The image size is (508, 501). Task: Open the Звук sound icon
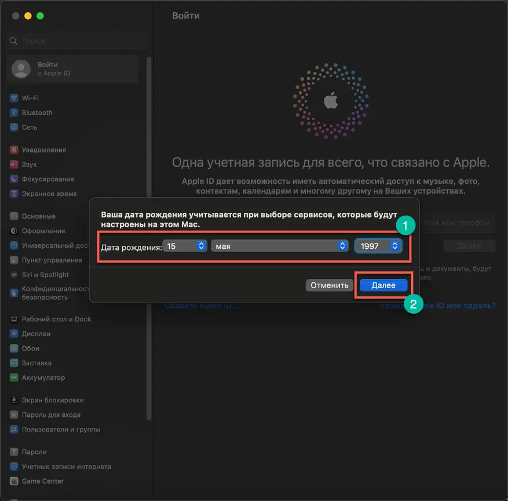[14, 165]
